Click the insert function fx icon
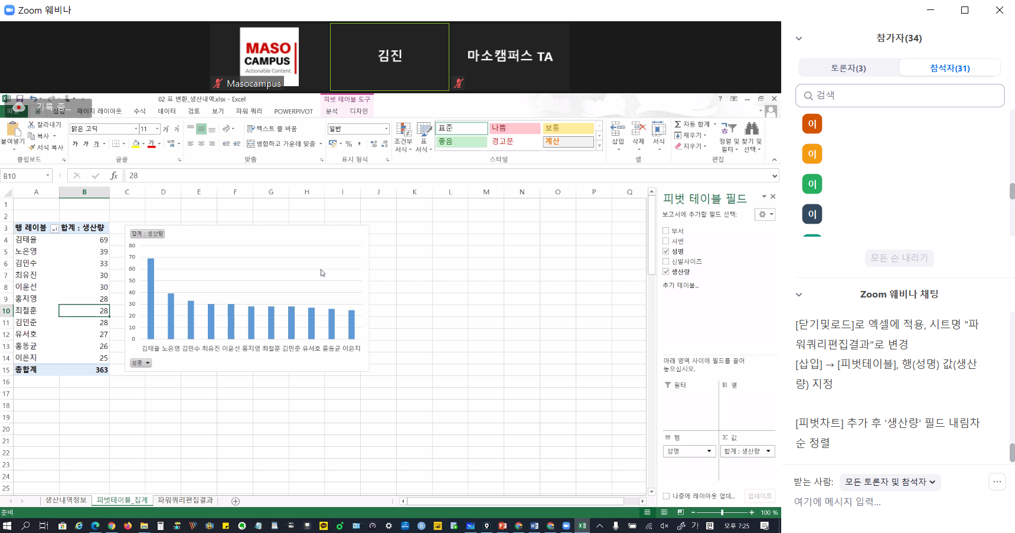This screenshot has height=533, width=1015. [x=114, y=176]
